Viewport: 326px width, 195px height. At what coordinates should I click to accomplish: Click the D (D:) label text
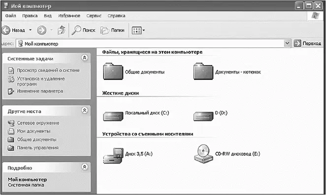221,113
